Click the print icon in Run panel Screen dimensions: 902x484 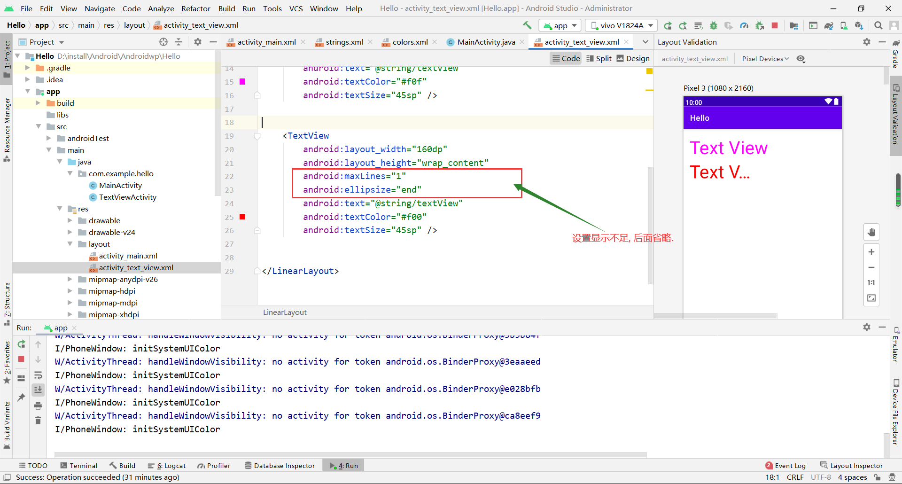point(38,406)
